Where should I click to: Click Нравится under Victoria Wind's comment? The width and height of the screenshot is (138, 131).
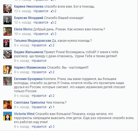pos(39,127)
